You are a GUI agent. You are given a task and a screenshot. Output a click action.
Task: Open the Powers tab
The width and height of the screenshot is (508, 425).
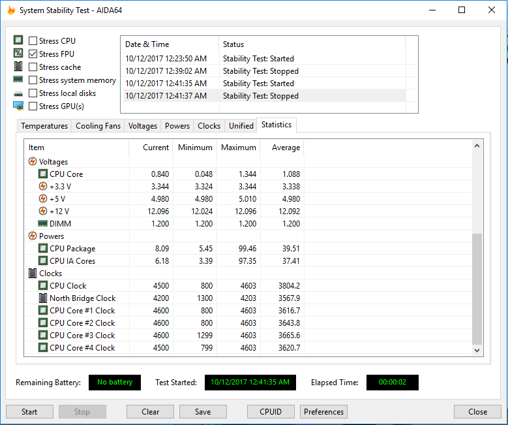click(x=177, y=126)
